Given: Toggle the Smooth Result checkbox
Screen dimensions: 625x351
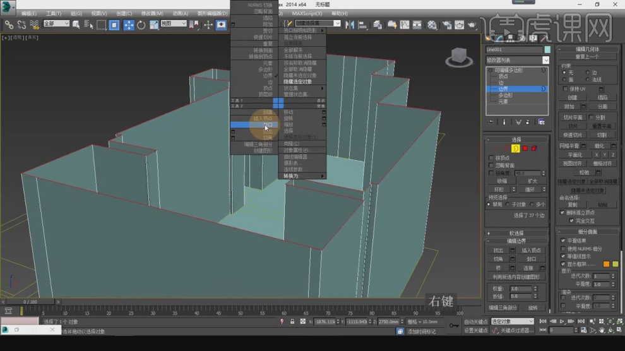Looking at the screenshot, I should (563, 241).
